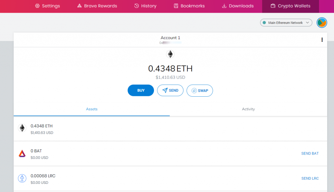Image resolution: width=334 pixels, height=192 pixels.
Task: Click the SWAP button
Action: click(200, 90)
